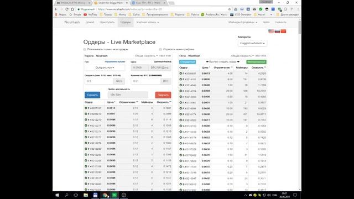Open Chrome's three-dot menu
Screen dimensions: 354x199
click(298, 9)
